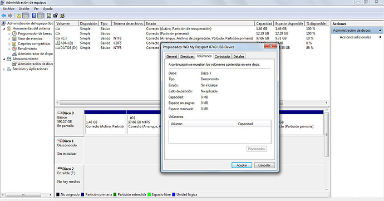
Task: Click the Forward arrow toolbar icon
Action: click(x=10, y=16)
